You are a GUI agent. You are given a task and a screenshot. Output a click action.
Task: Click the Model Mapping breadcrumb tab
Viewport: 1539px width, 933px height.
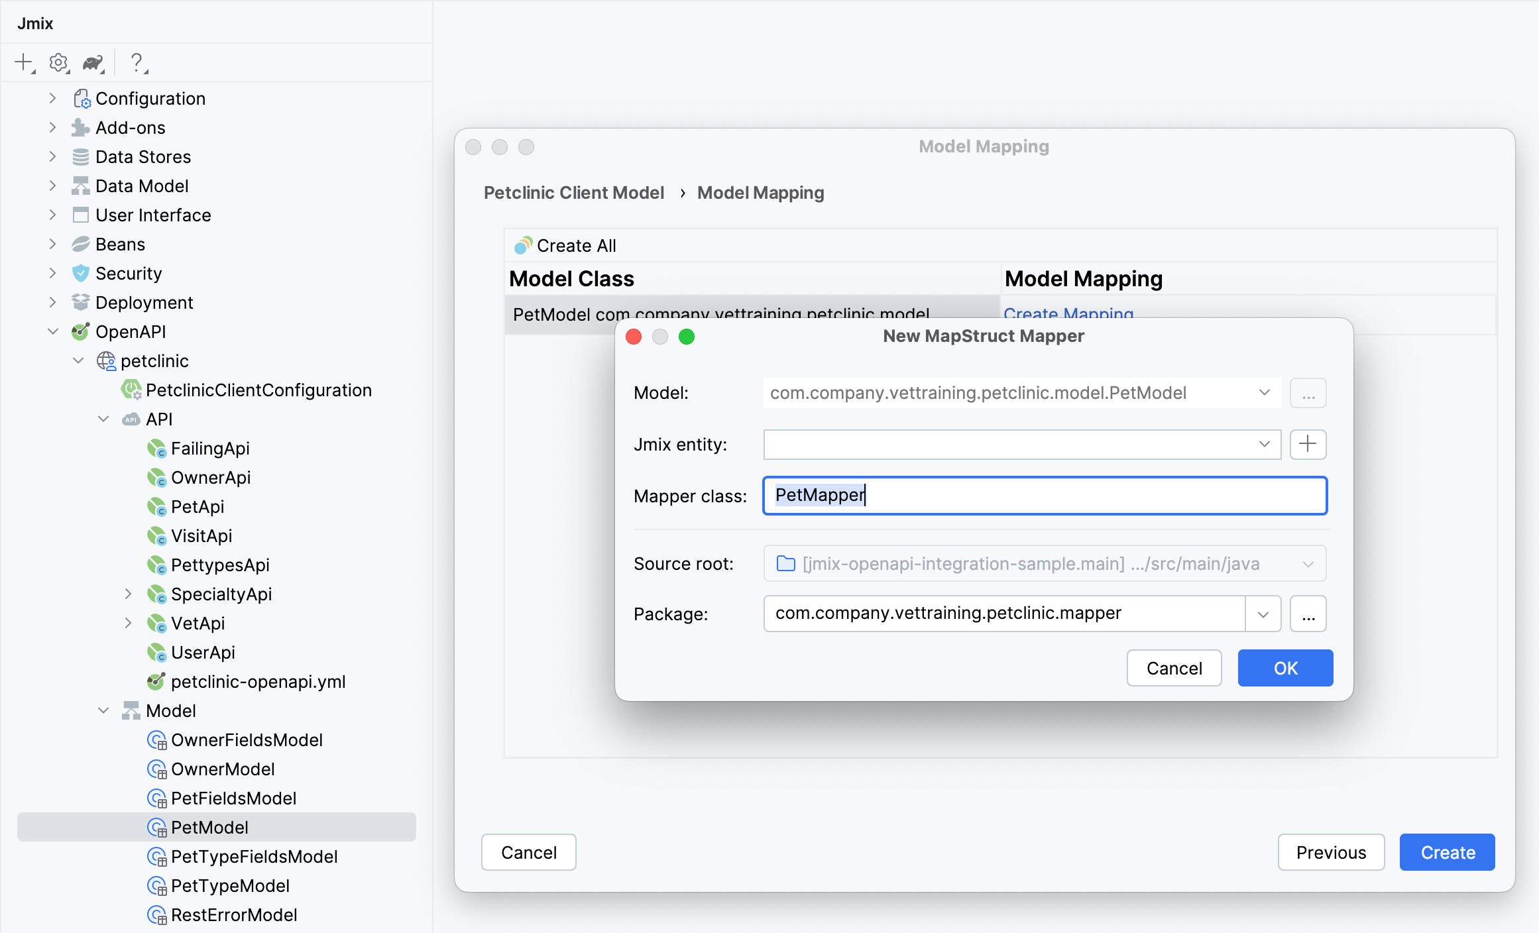761,192
